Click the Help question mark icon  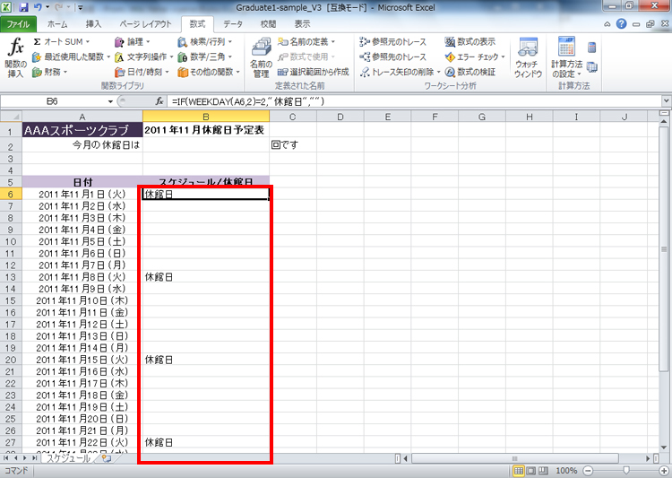click(x=622, y=24)
